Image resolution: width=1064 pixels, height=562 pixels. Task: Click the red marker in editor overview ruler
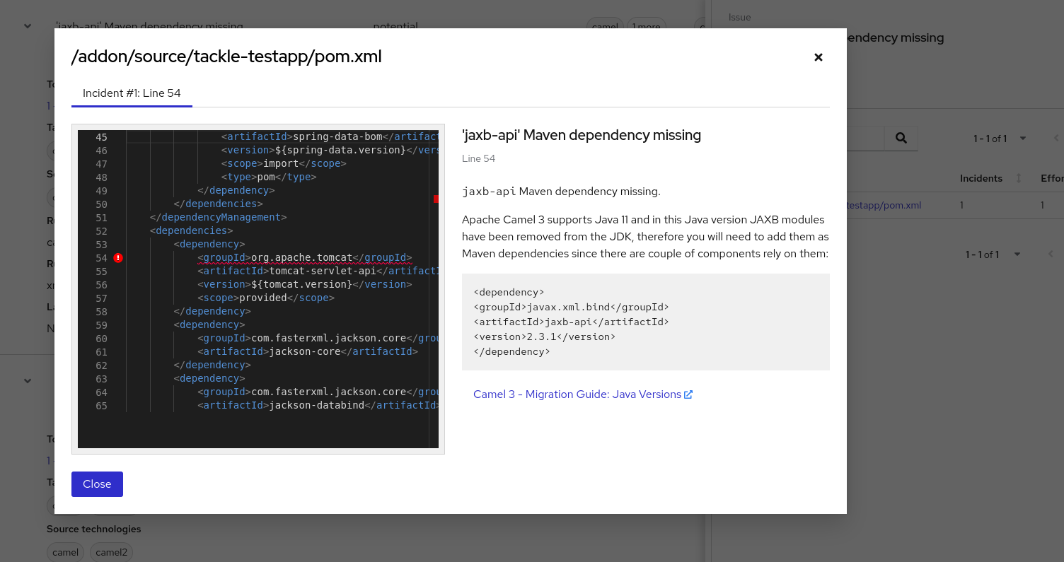coord(436,199)
